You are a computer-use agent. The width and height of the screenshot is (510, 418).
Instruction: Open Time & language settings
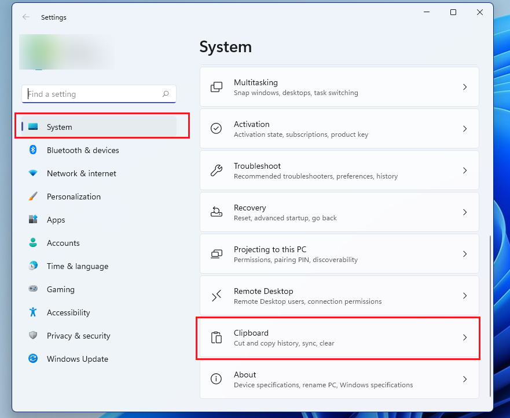pos(78,266)
